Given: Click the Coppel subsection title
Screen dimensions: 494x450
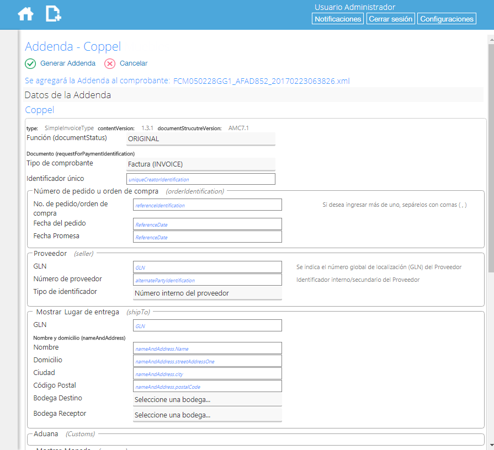Looking at the screenshot, I should coord(39,110).
